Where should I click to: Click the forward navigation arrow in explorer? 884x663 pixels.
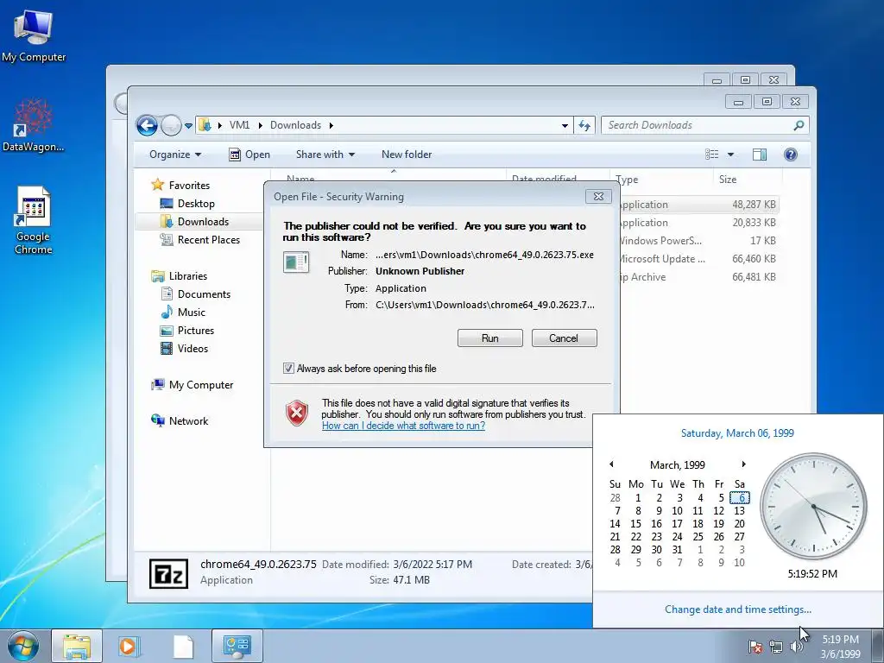(171, 125)
